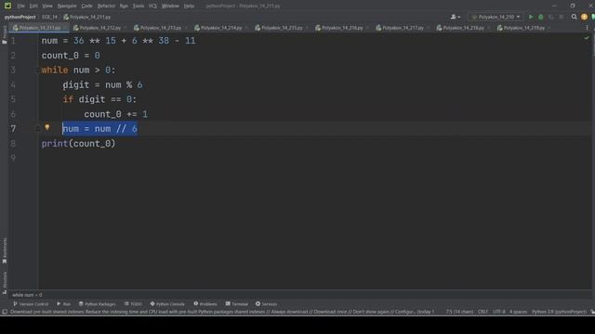The image size is (595, 334).
Task: Open the TODO tool window
Action: tap(133, 304)
